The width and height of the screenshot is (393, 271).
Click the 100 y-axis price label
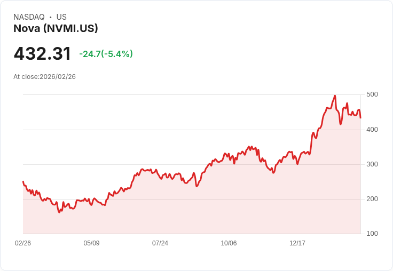(372, 234)
